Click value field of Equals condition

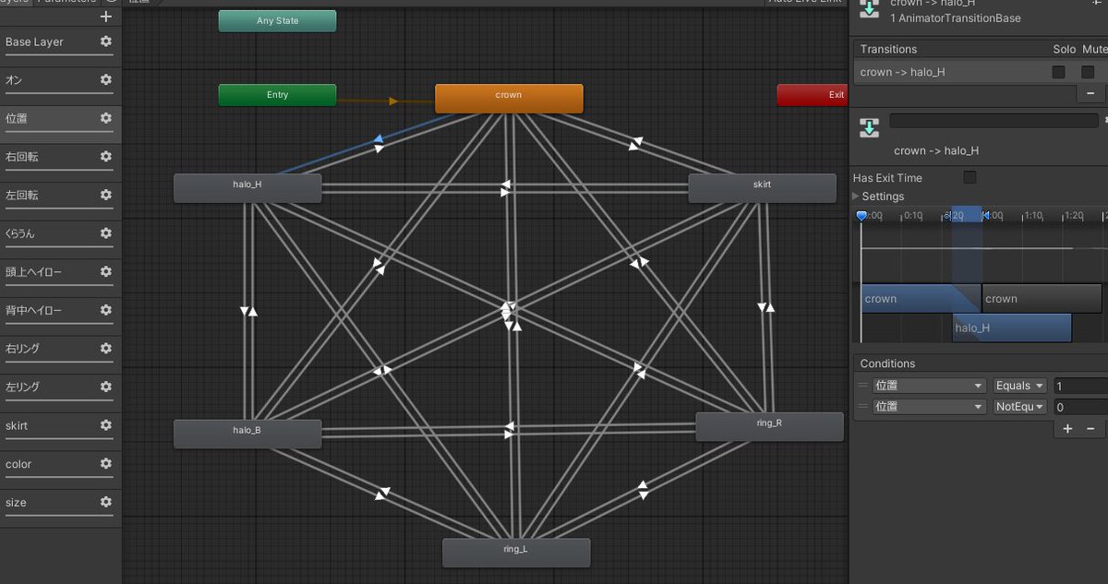click(1080, 386)
